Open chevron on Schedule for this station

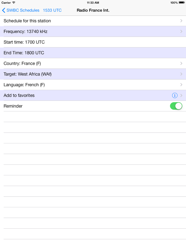[181, 21]
